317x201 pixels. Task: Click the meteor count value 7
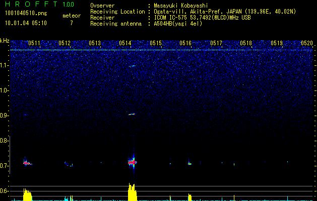point(72,23)
